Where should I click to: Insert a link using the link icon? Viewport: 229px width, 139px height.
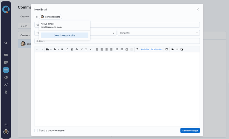click(x=177, y=49)
